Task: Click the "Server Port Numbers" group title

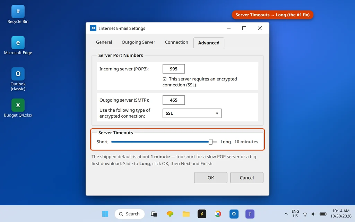Action: click(121, 55)
